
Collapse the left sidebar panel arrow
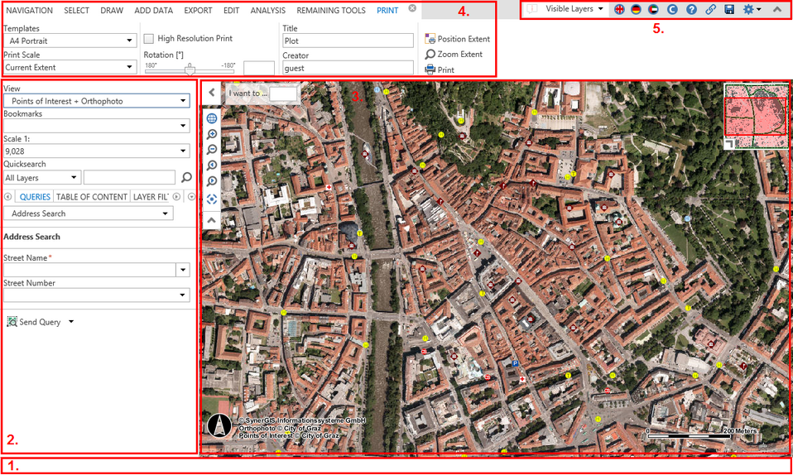pos(212,93)
